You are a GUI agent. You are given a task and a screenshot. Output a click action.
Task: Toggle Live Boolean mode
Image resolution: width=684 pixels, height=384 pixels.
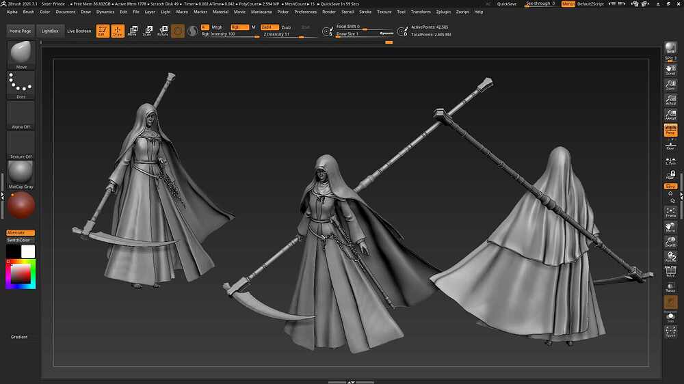(79, 31)
